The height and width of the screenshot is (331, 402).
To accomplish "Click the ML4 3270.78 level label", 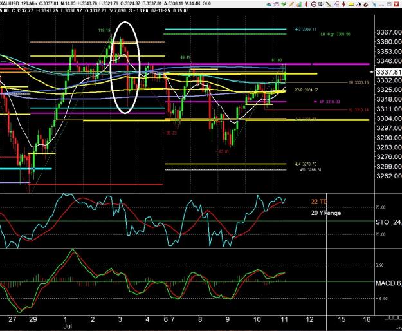I will 305,164.
